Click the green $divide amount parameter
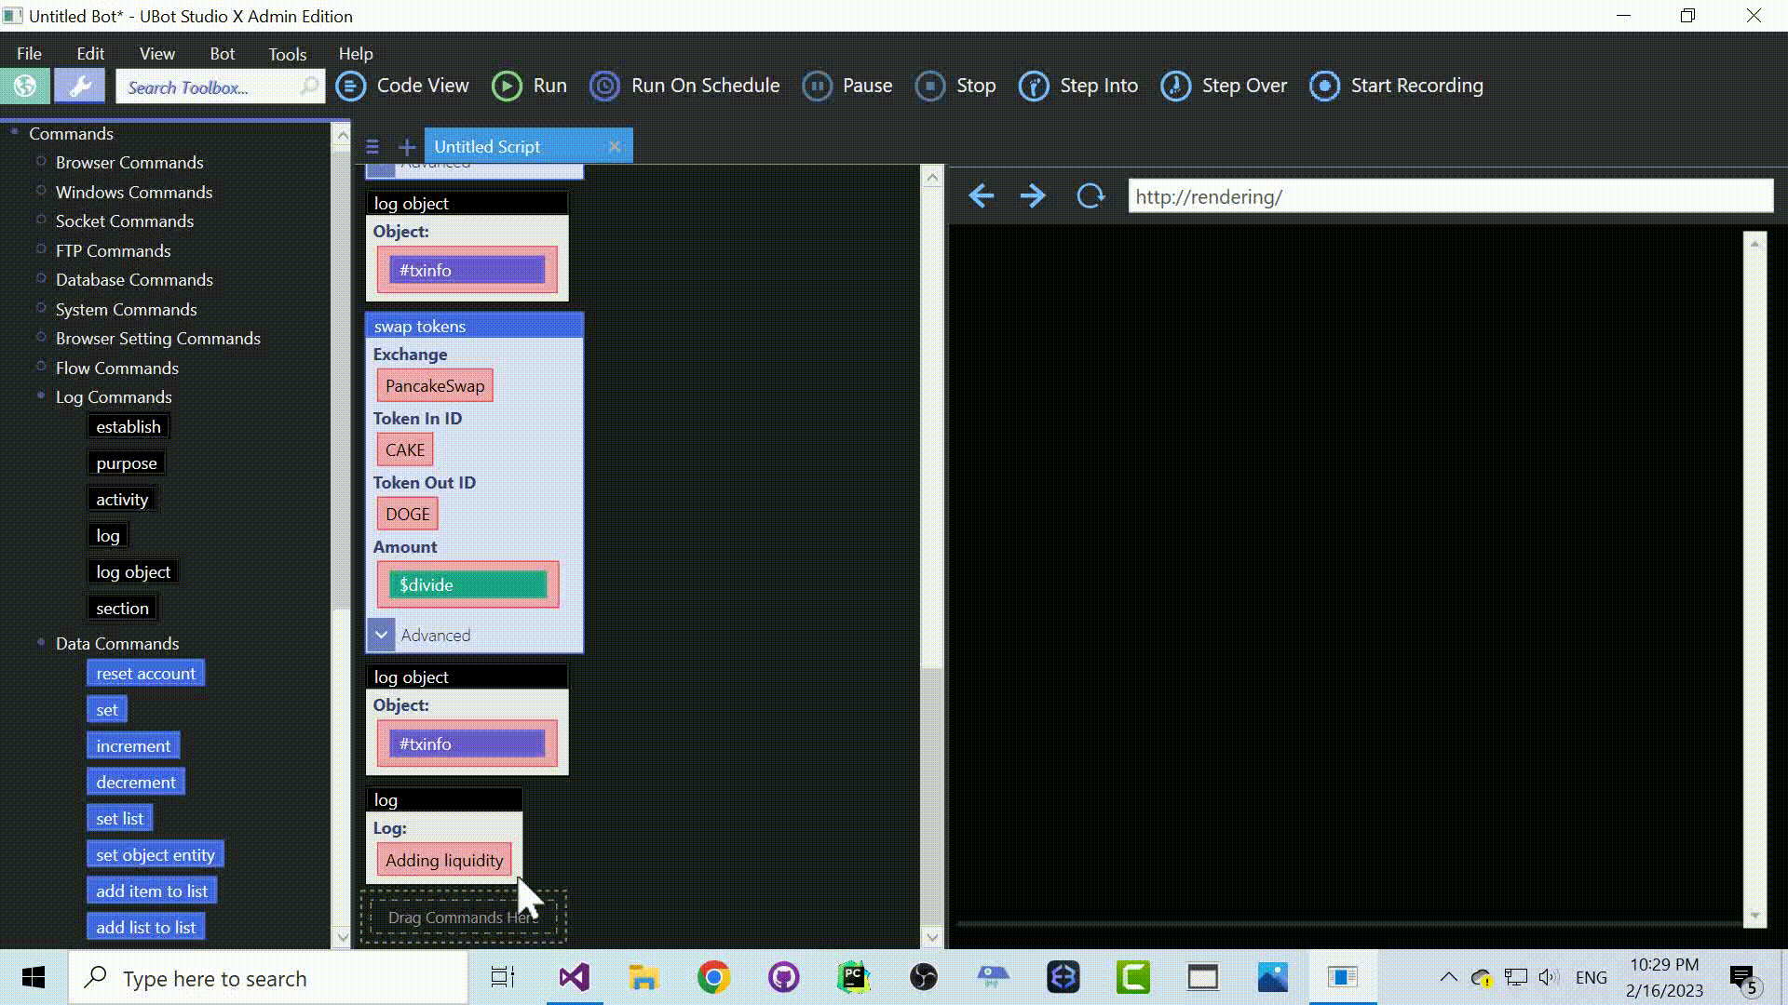The image size is (1788, 1005). click(467, 584)
